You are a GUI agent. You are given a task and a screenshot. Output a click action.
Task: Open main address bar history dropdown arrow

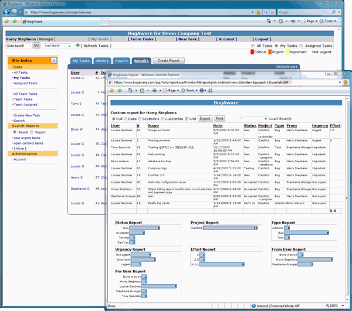[x=252, y=12]
